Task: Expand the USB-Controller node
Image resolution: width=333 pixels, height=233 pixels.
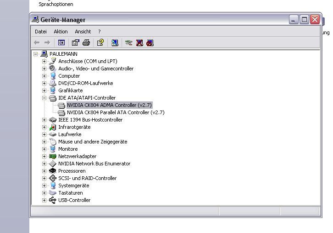Action: (x=44, y=200)
